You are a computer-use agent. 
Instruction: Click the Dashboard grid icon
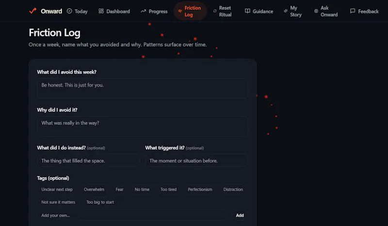tap(101, 11)
